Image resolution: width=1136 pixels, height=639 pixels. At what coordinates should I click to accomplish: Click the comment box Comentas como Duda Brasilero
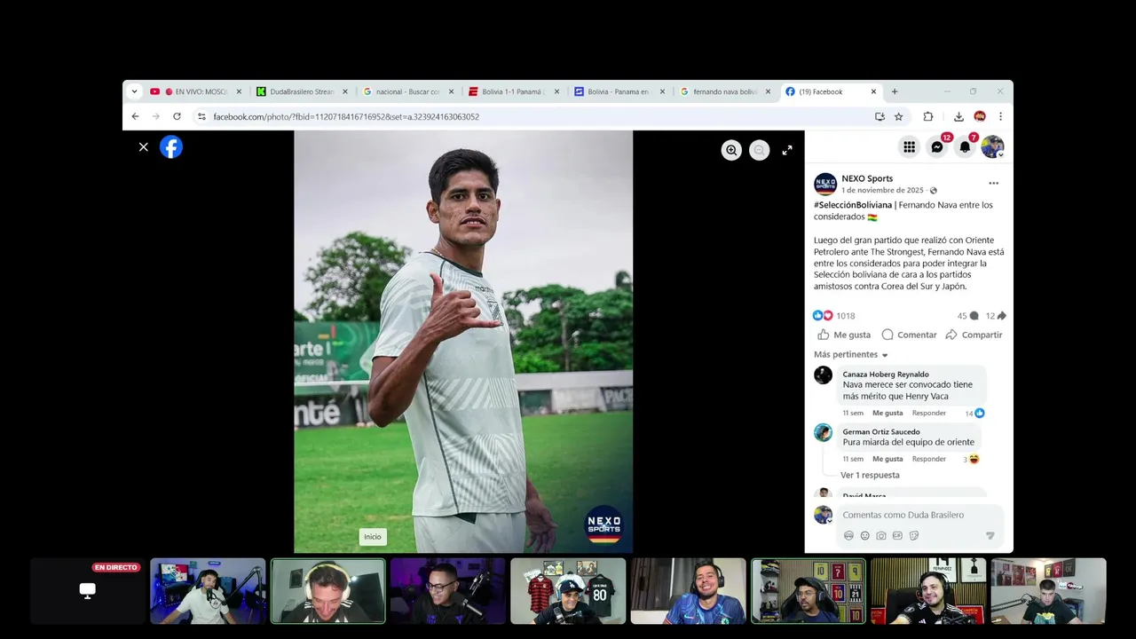[919, 515]
